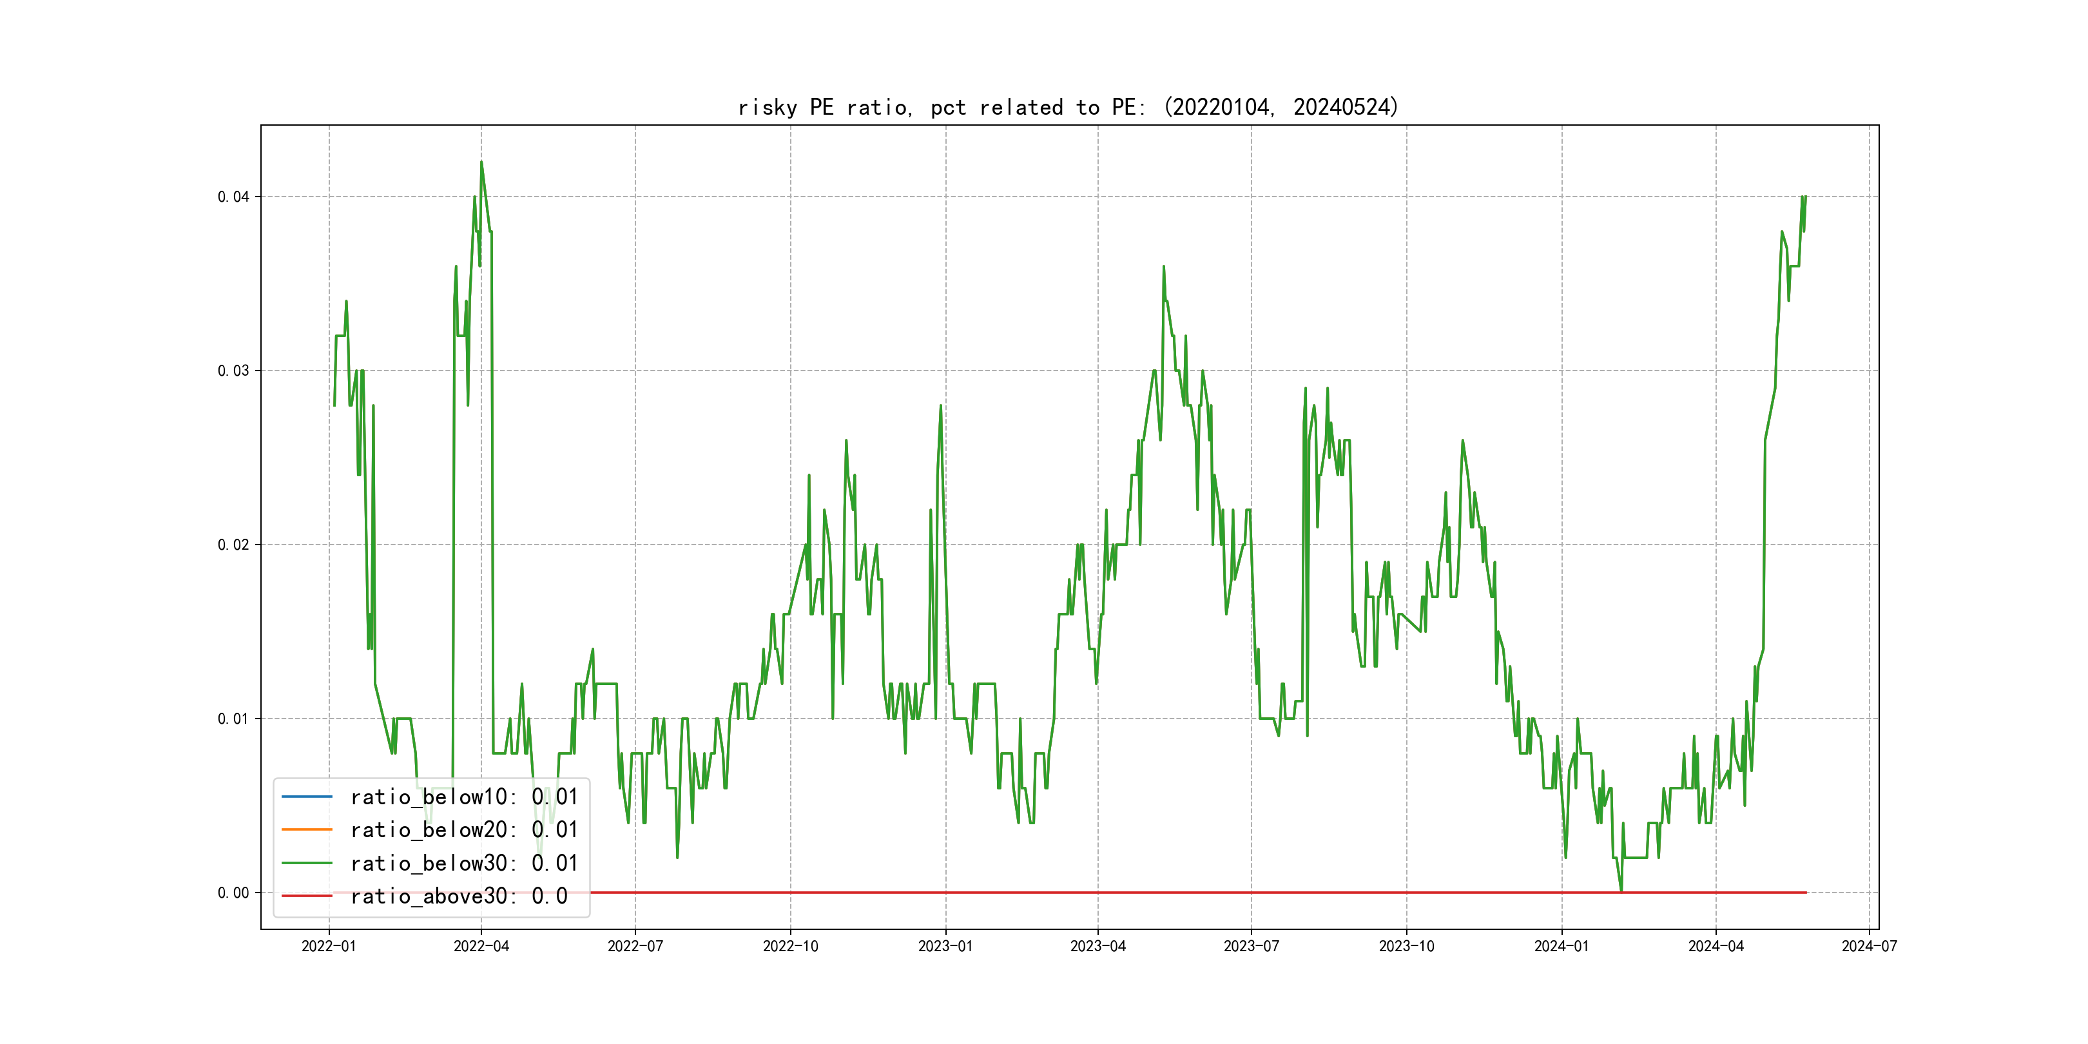The width and height of the screenshot is (2088, 1044).
Task: Click the 2023-10 x-axis tick label
Action: pyautogui.click(x=1406, y=946)
